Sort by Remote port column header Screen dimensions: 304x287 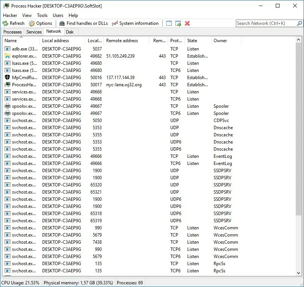point(158,41)
